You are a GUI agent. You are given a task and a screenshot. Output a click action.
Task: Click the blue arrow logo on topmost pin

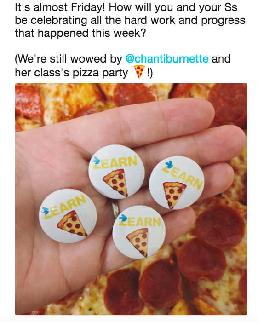96,160
